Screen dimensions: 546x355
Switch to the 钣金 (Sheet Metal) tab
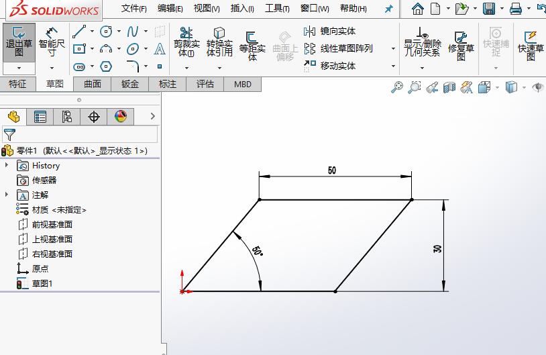pyautogui.click(x=130, y=85)
